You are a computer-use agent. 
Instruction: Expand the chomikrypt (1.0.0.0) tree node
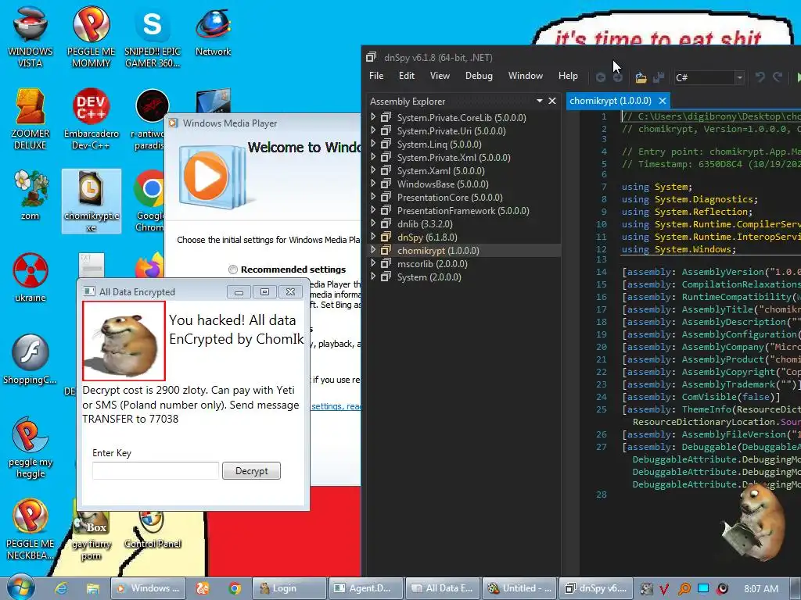point(373,250)
